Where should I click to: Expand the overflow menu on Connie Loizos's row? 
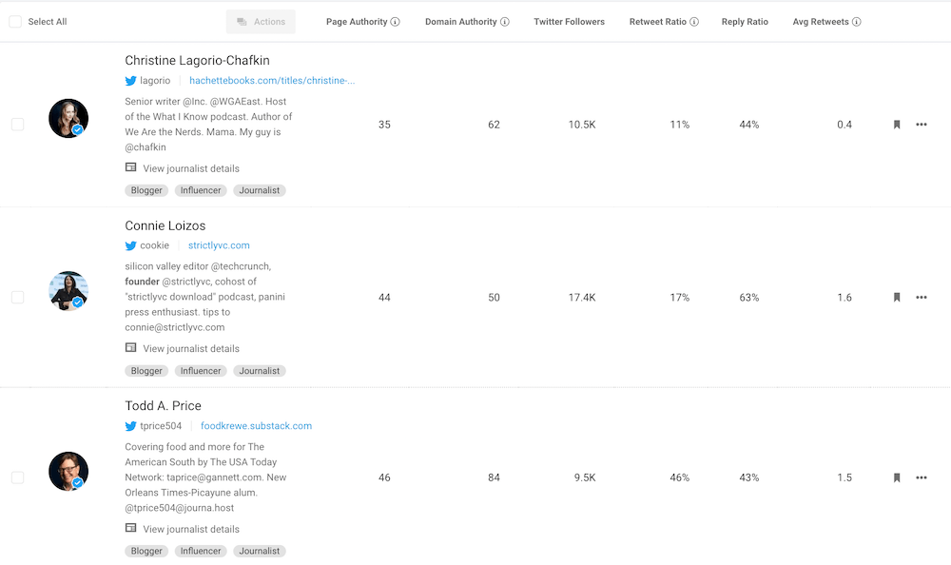point(921,297)
